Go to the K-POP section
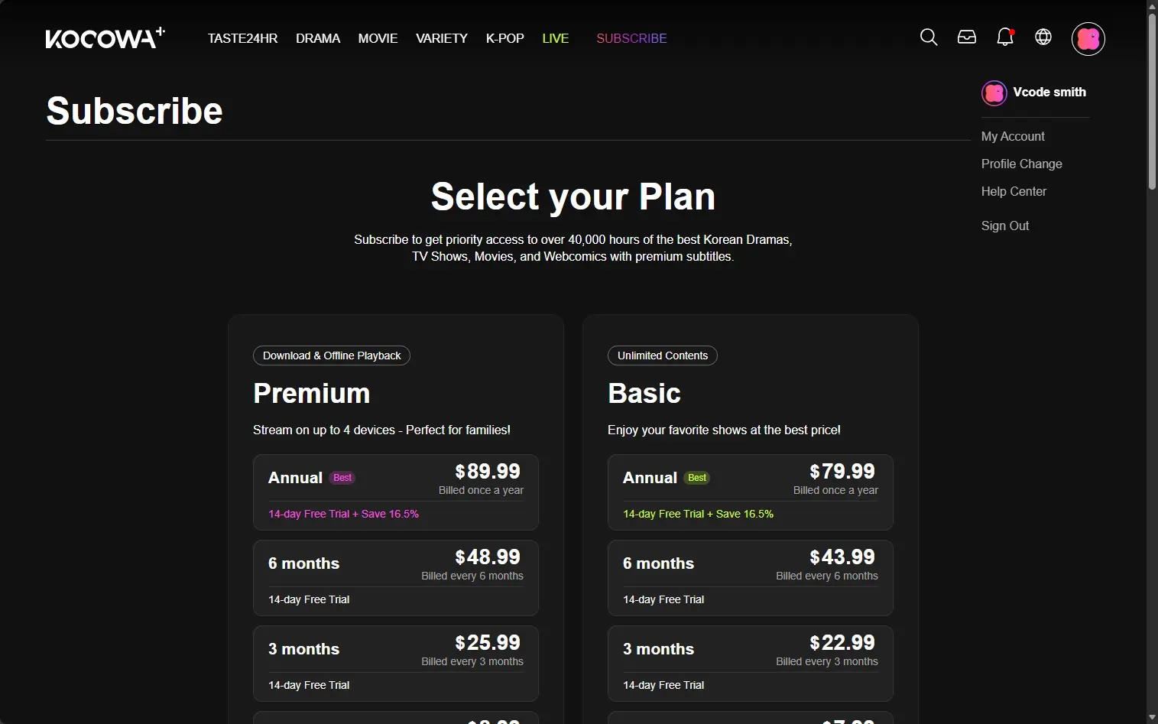Image resolution: width=1158 pixels, height=724 pixels. [505, 38]
